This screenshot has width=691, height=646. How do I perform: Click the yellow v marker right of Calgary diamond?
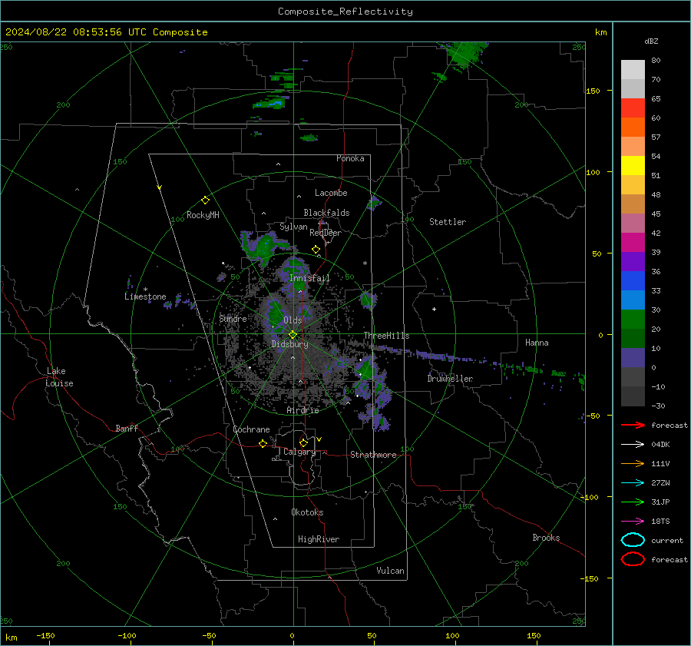click(319, 439)
